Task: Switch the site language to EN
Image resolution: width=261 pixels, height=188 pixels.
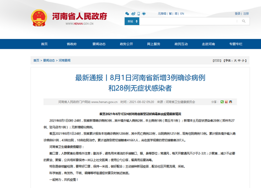Action: coord(182,14)
